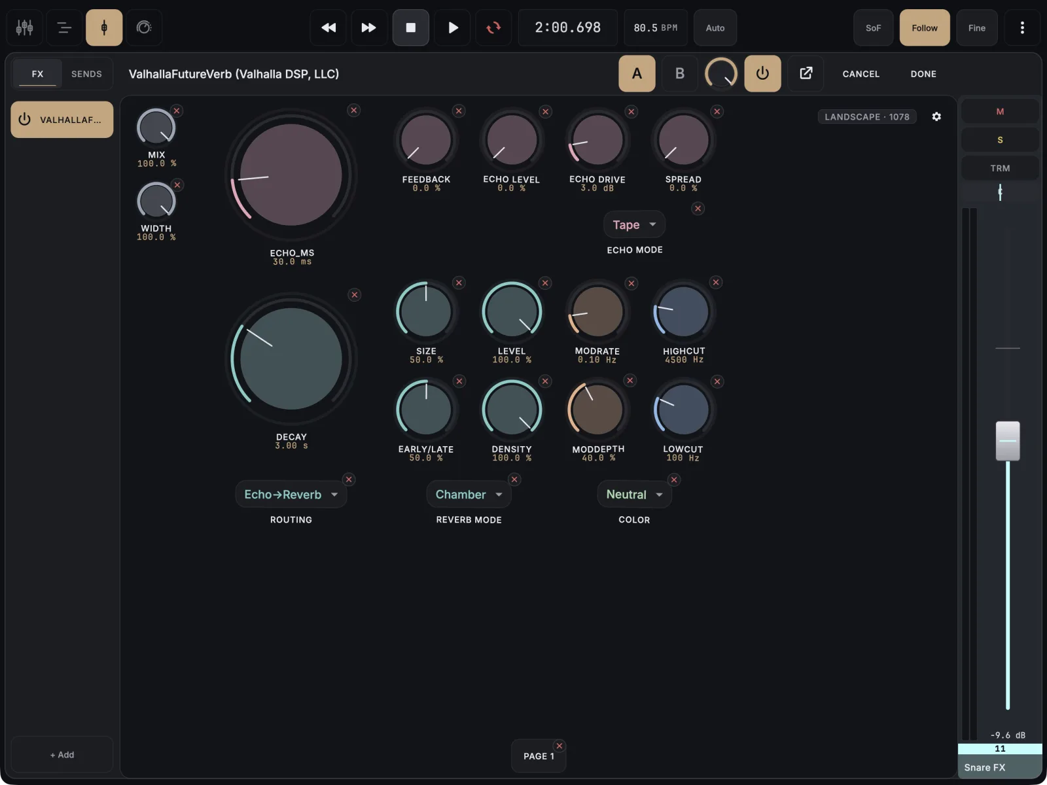The height and width of the screenshot is (785, 1047).
Task: Remove the ECHO_MS knob from the page
Action: coord(354,111)
